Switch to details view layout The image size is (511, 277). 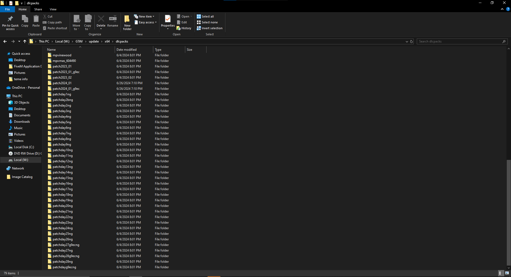(x=500, y=273)
